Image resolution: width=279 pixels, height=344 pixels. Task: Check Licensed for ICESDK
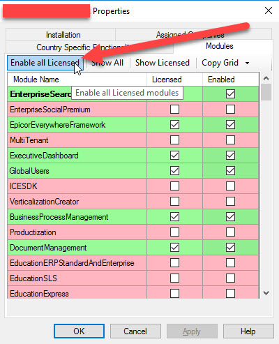coord(174,186)
